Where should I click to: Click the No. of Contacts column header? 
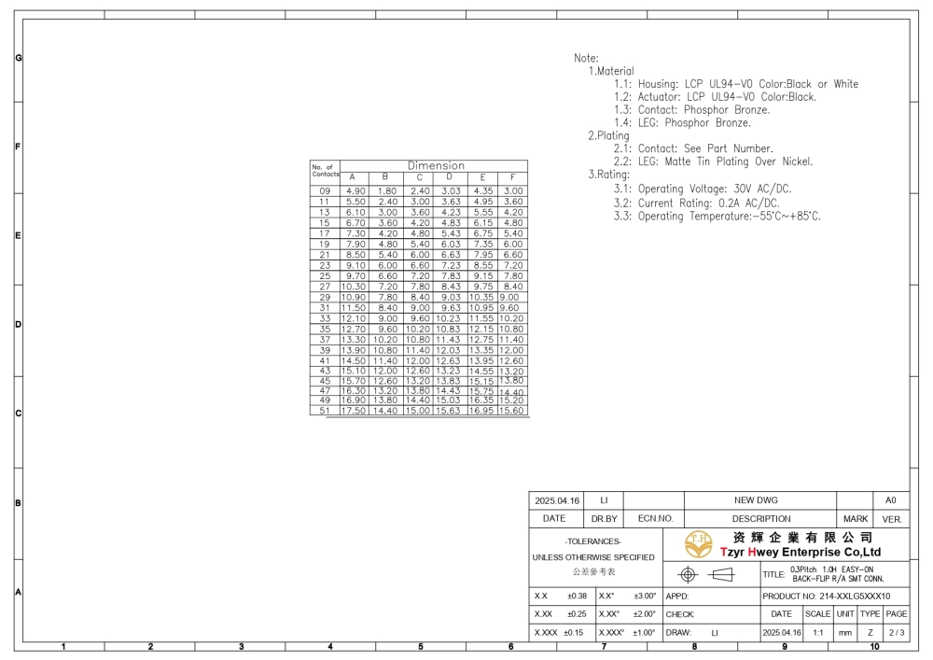(325, 171)
